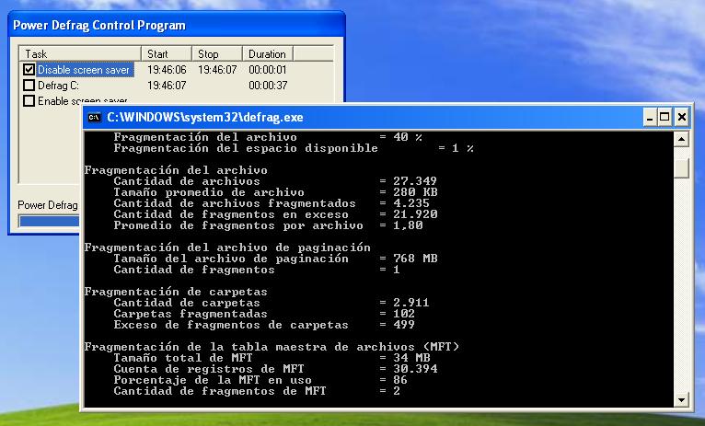Viewport: 705px width, 426px height.
Task: Click the 27.349 file count value
Action: [415, 181]
